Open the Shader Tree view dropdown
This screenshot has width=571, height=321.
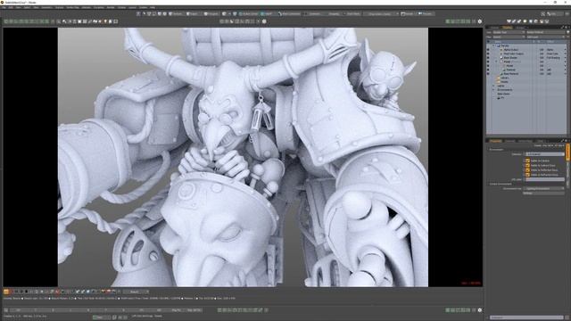pyautogui.click(x=509, y=32)
